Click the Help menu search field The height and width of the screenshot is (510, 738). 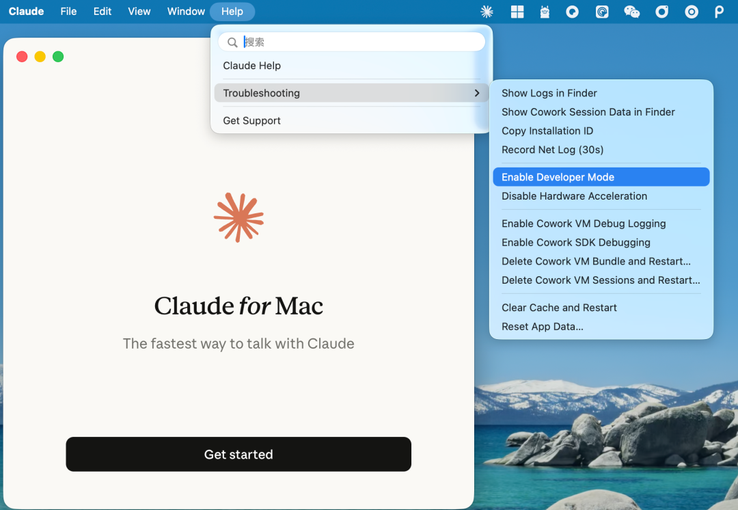[x=361, y=42]
